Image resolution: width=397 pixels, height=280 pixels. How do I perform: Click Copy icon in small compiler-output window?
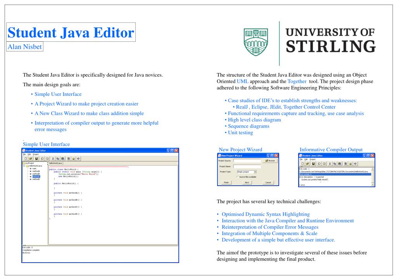click(335, 164)
